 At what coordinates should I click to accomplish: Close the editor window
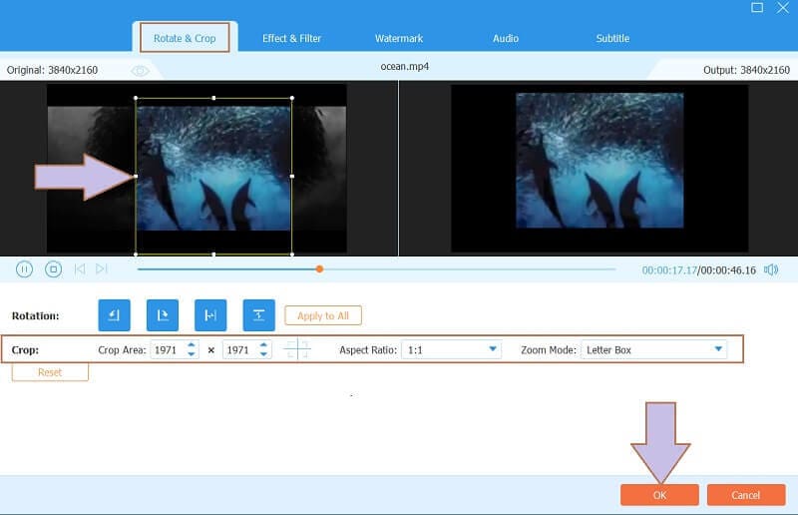pos(783,8)
